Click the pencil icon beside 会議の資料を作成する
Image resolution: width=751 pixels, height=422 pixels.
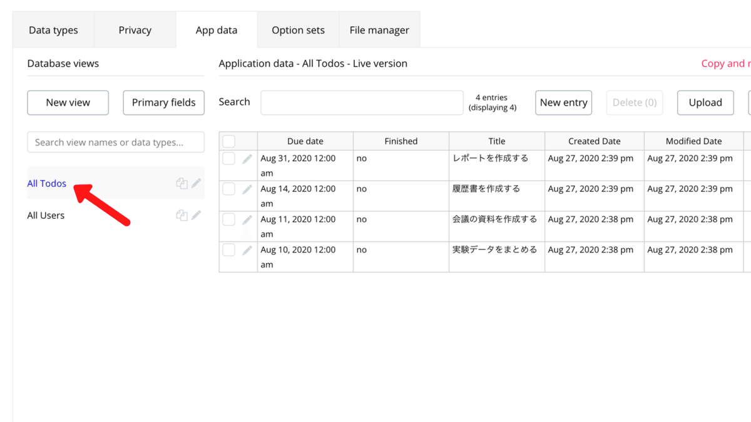coord(247,219)
